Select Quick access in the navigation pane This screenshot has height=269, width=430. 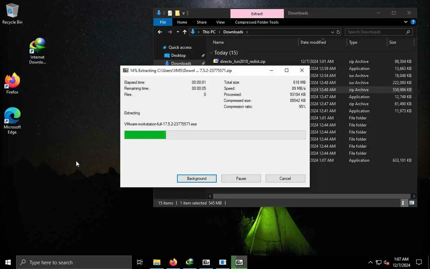coord(180,47)
